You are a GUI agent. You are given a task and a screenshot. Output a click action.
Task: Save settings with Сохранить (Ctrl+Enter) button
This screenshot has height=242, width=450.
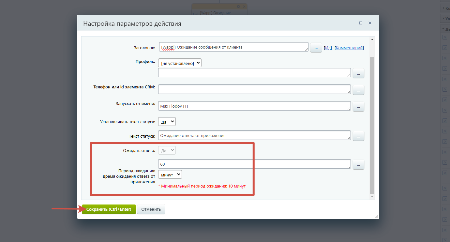pos(109,209)
